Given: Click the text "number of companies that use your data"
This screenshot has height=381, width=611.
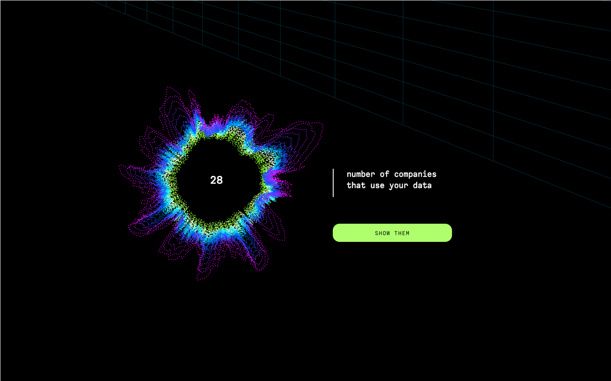Looking at the screenshot, I should pyautogui.click(x=391, y=180).
